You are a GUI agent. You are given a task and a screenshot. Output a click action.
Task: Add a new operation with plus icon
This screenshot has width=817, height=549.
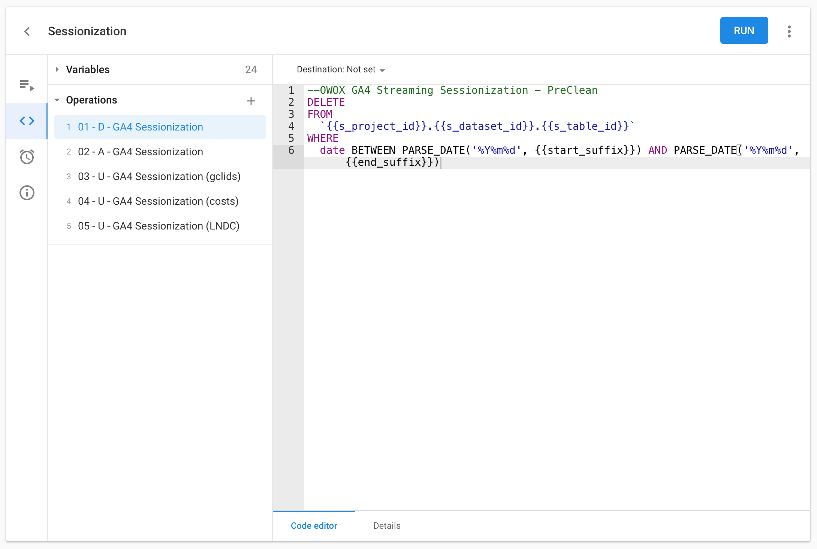pyautogui.click(x=251, y=100)
